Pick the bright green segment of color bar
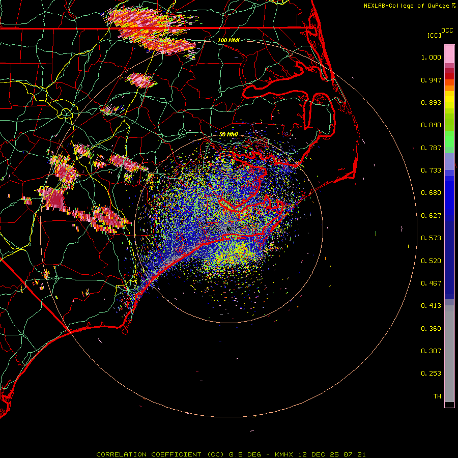This screenshot has height=458, width=458. (x=449, y=139)
